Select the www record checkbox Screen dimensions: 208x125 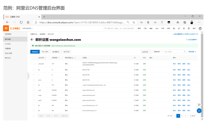click(34, 80)
